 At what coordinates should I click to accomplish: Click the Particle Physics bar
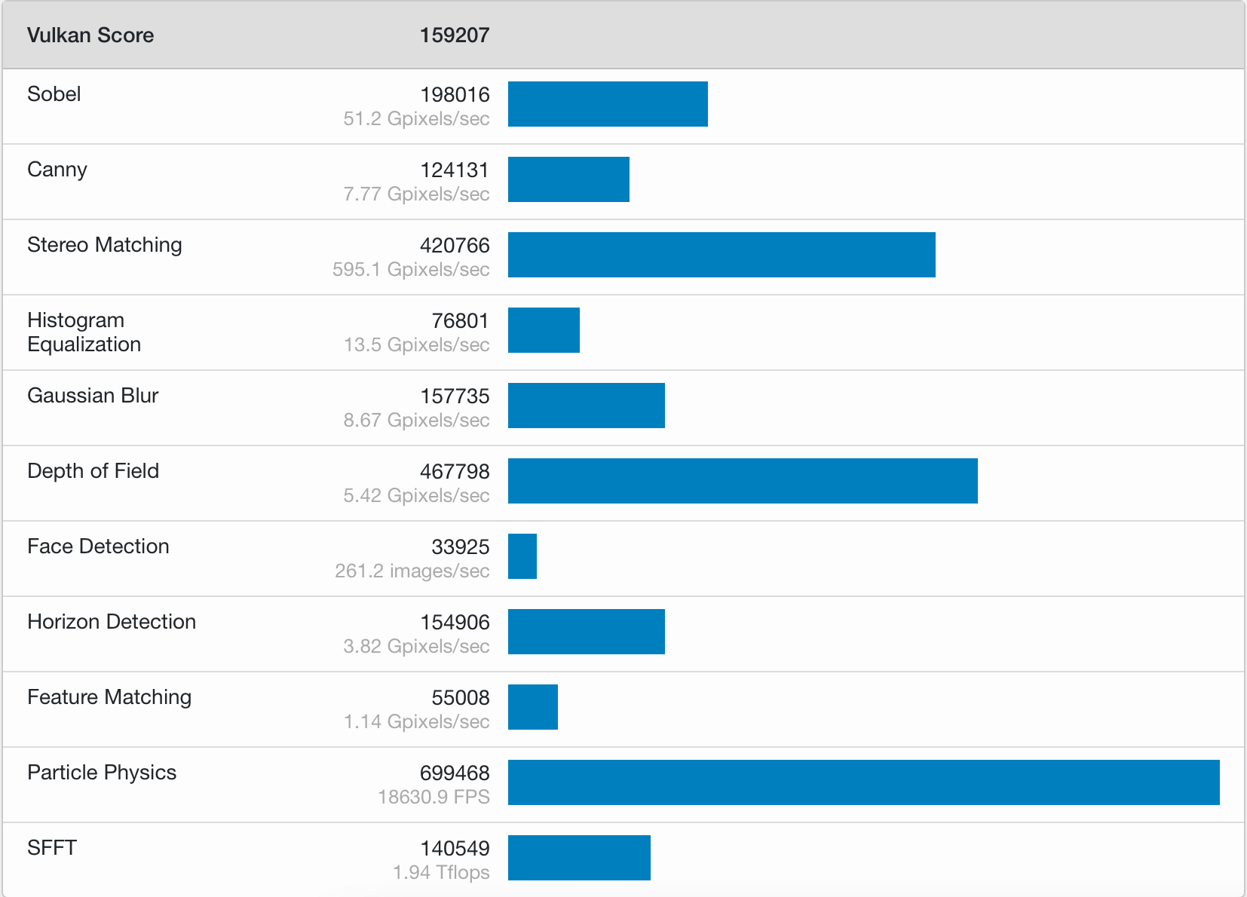click(x=864, y=782)
